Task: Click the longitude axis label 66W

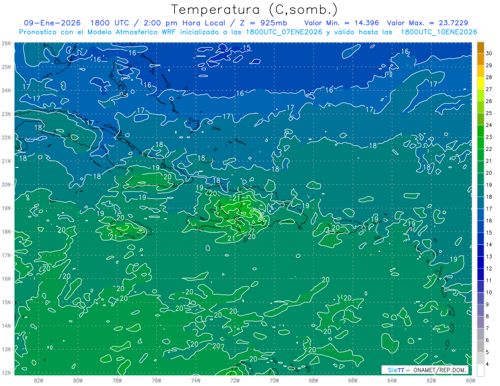Action: [353, 380]
